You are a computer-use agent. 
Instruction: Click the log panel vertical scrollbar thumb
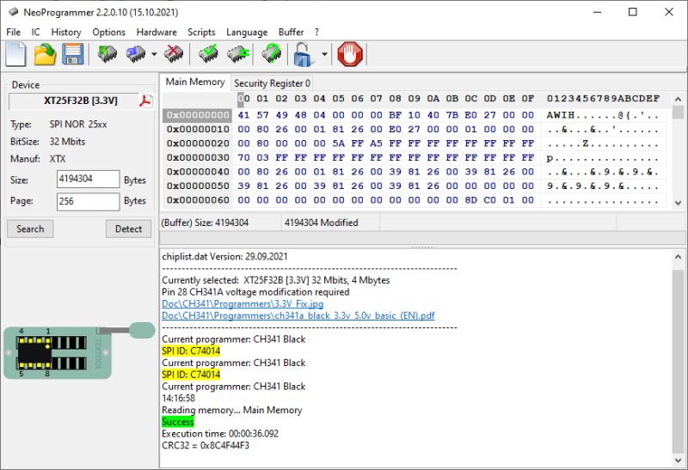678,363
